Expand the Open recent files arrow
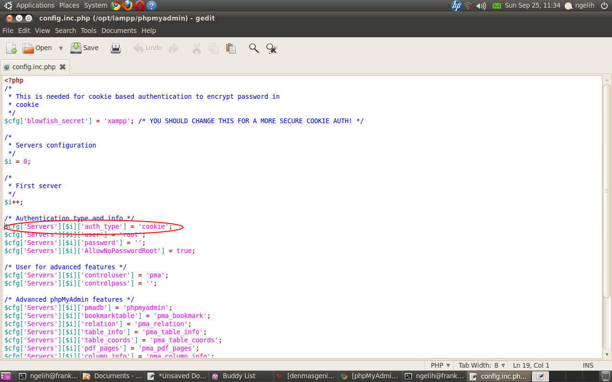This screenshot has height=382, width=612. click(x=61, y=48)
